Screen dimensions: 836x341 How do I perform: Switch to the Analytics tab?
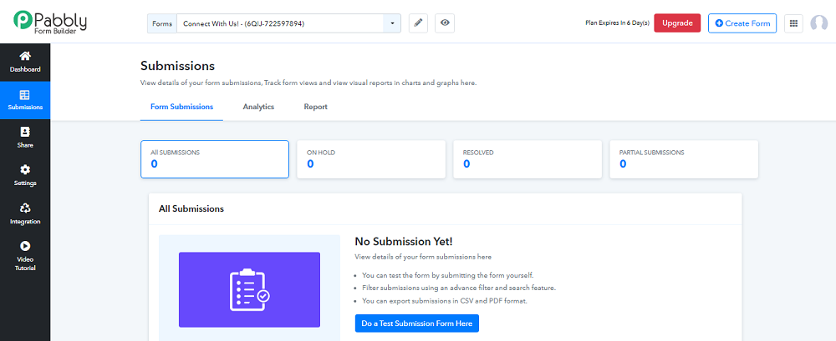point(258,107)
